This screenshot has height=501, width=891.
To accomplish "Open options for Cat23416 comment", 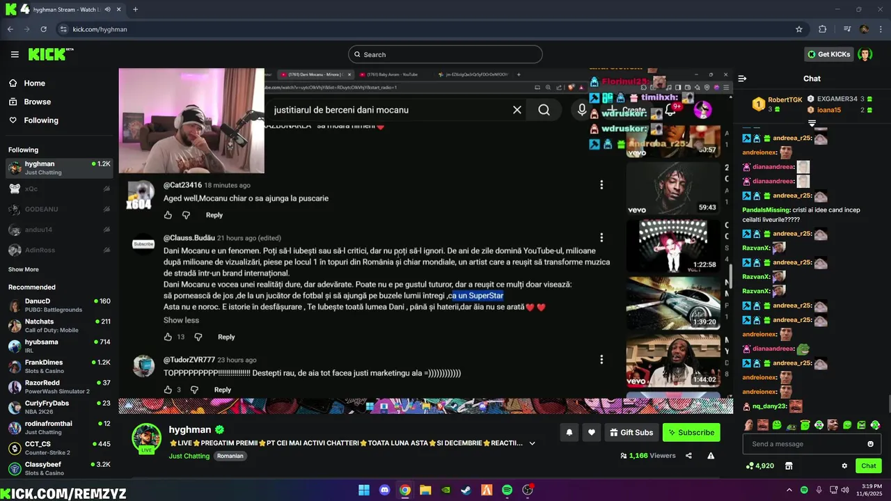I will pos(601,185).
